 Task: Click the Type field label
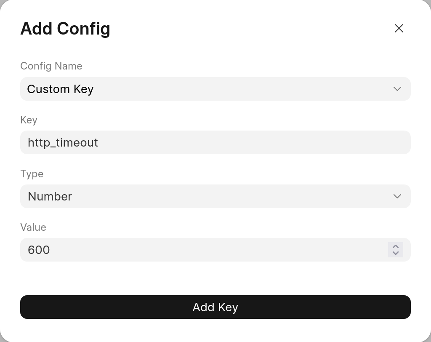[x=32, y=174]
